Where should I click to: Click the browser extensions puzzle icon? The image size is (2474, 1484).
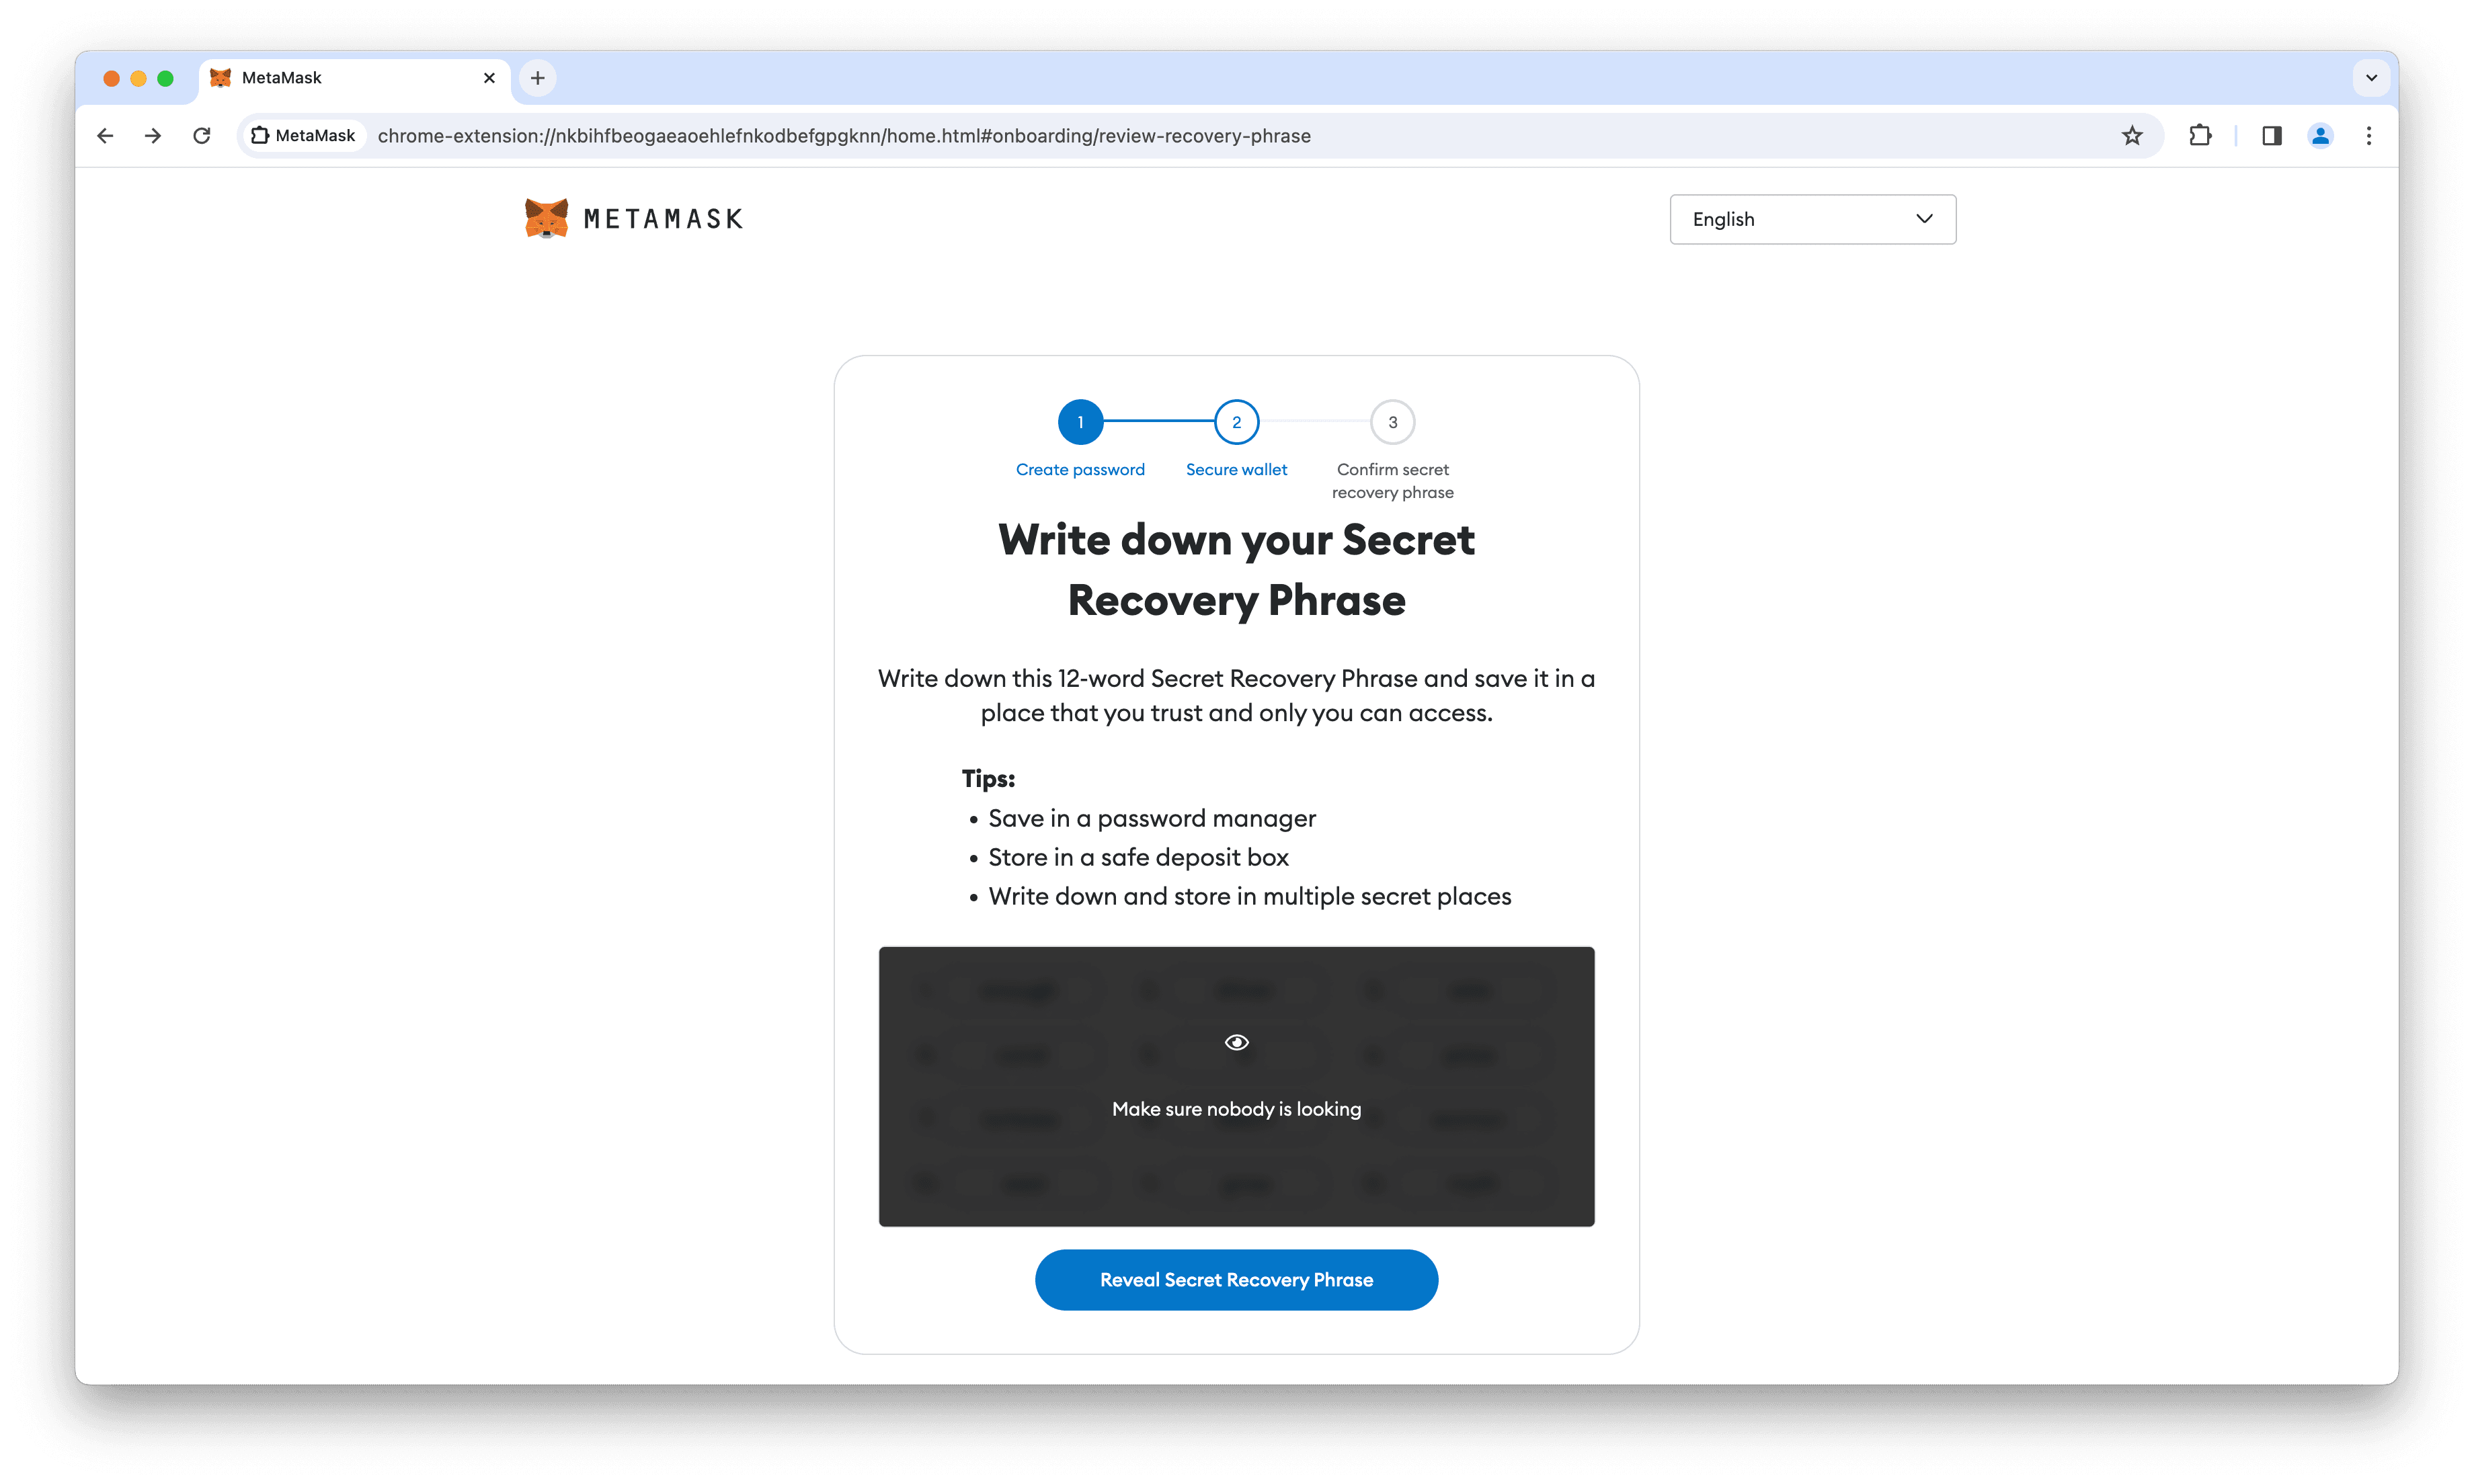(x=2202, y=136)
